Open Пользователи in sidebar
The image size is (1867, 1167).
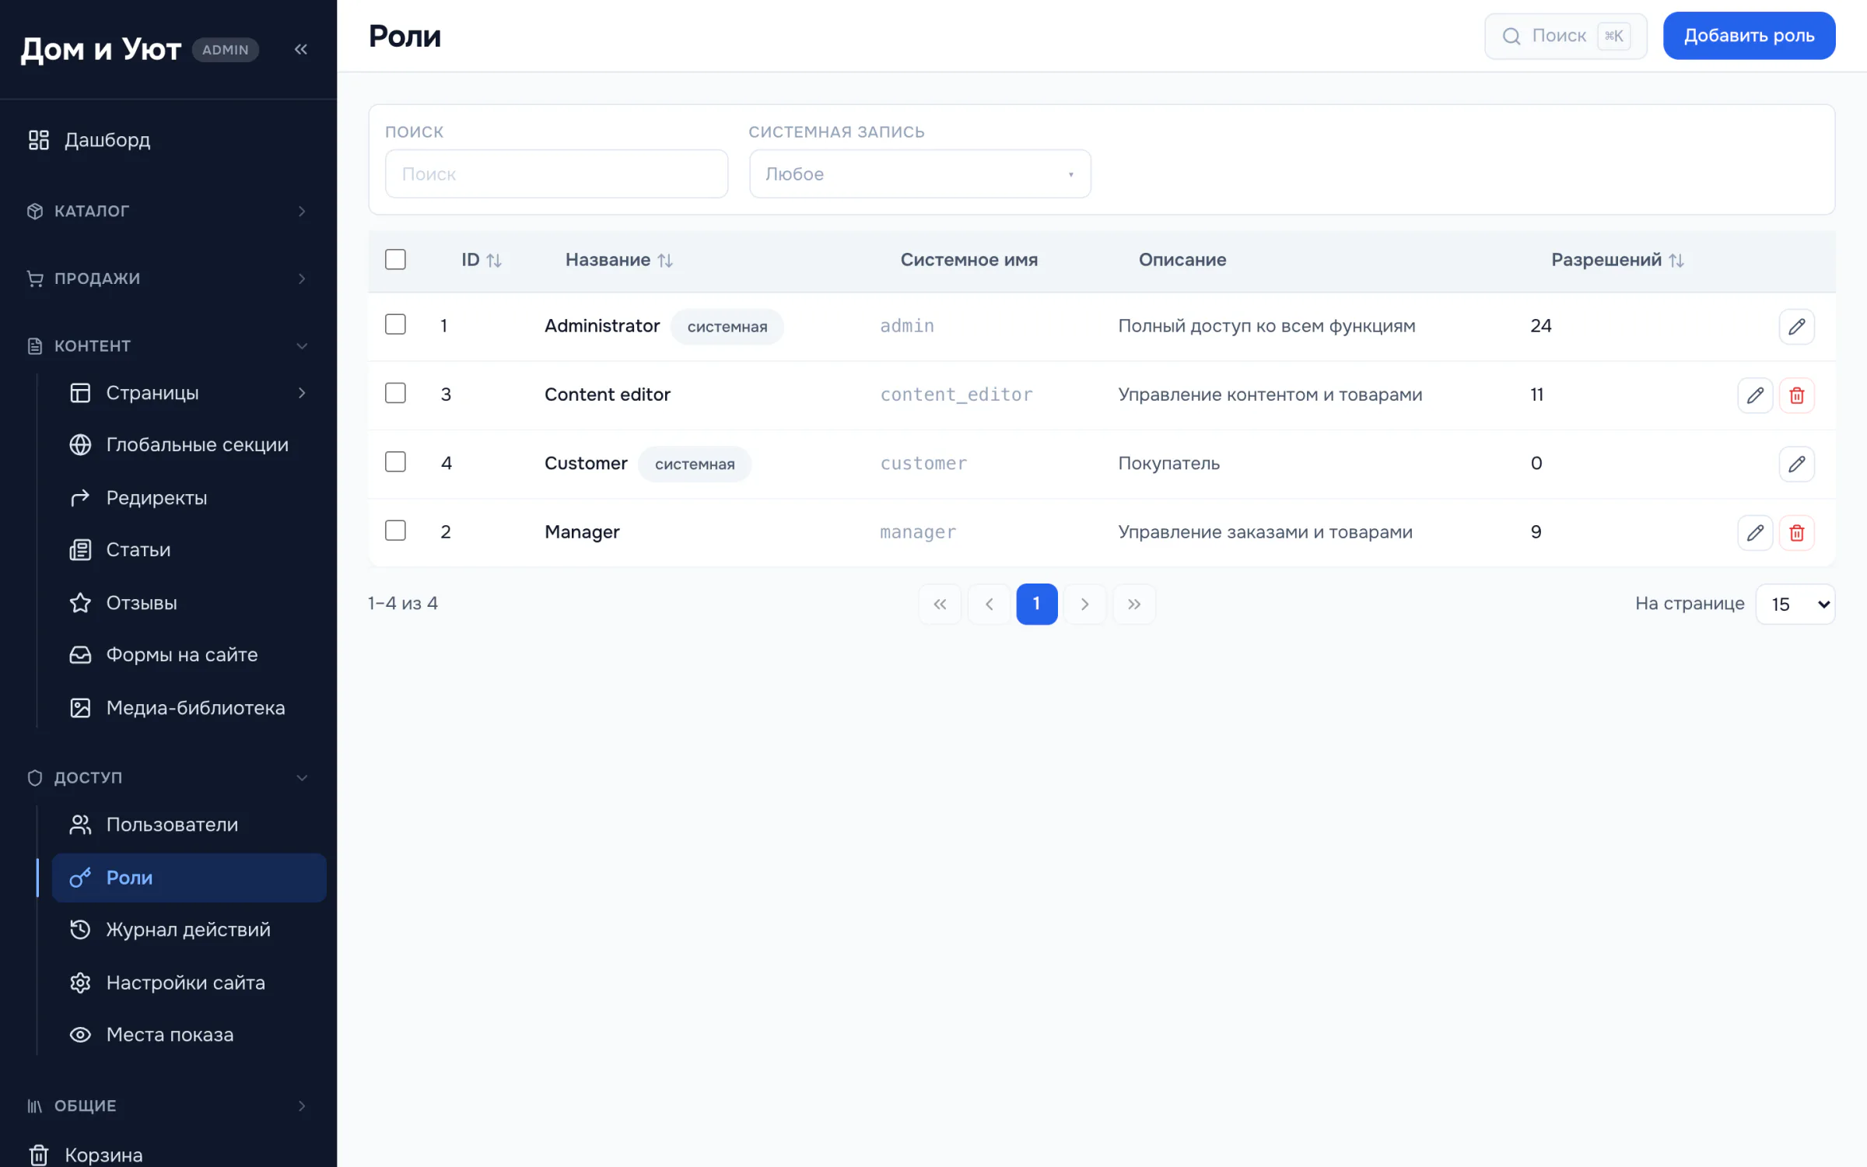click(189, 825)
